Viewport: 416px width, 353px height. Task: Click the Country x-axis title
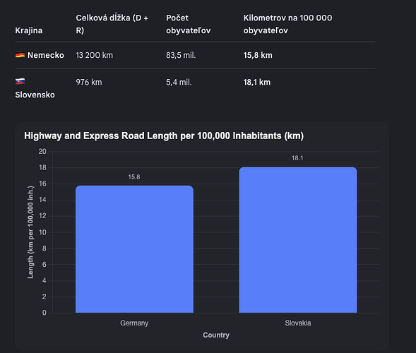click(216, 335)
